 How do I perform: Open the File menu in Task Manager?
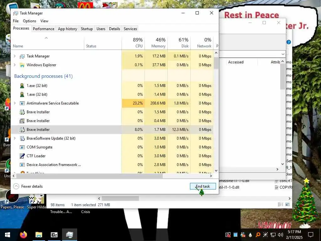(16, 21)
